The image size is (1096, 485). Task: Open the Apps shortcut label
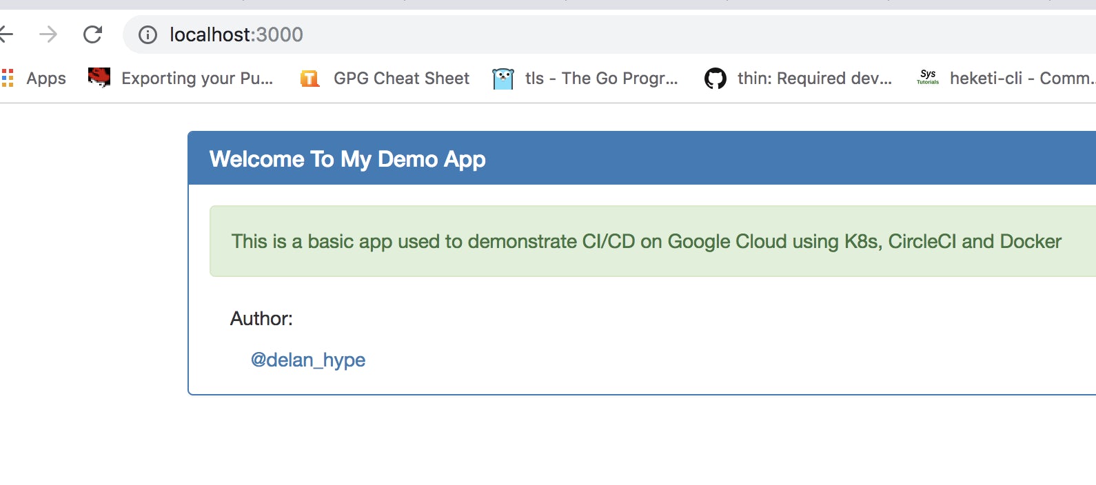[x=46, y=79]
